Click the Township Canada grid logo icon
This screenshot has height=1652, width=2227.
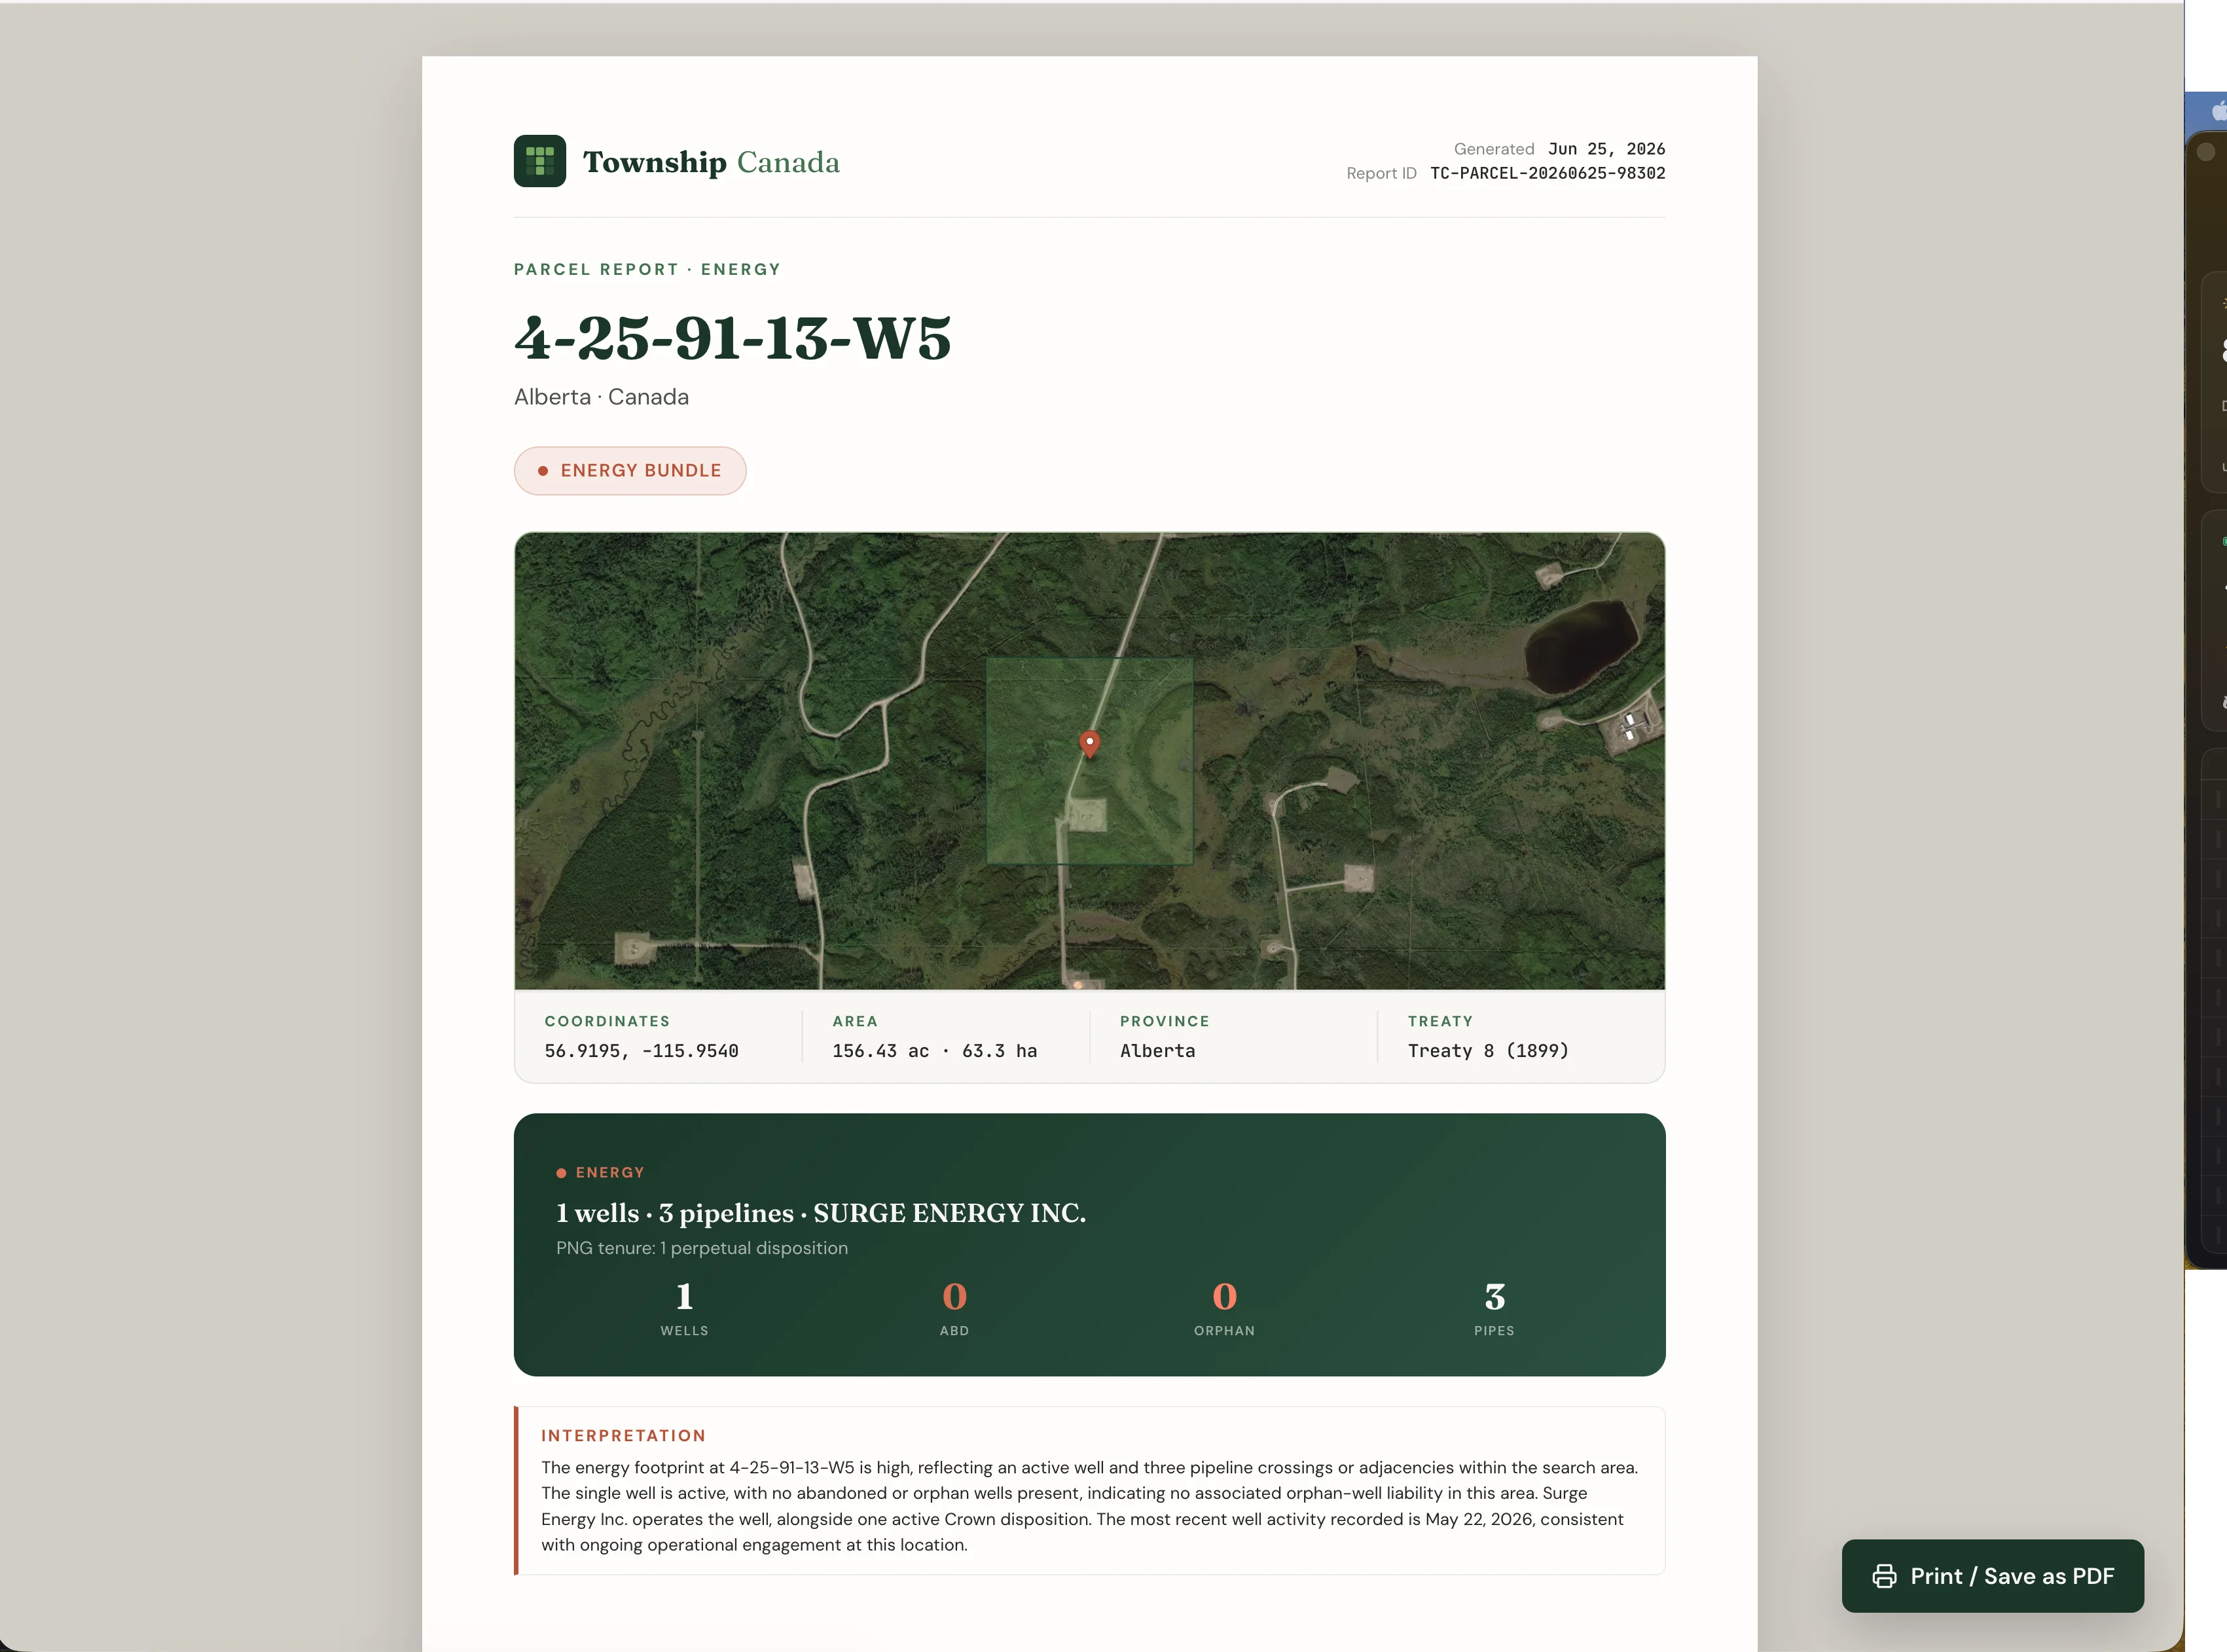pos(540,161)
